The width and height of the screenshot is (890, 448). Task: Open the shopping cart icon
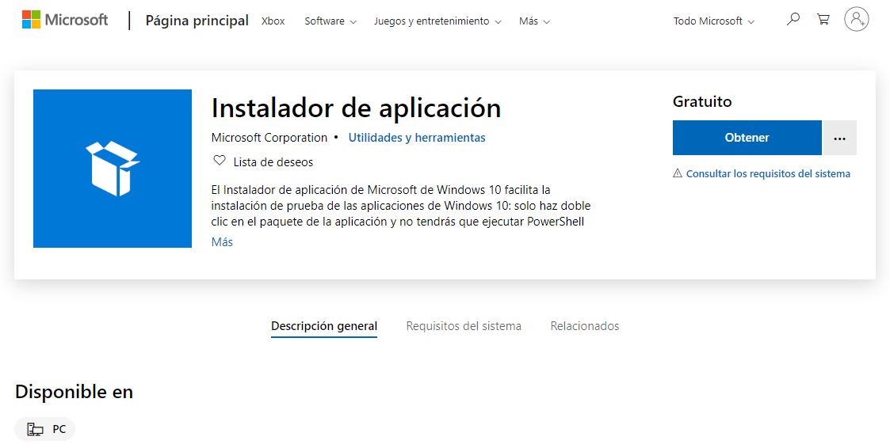[x=823, y=19]
